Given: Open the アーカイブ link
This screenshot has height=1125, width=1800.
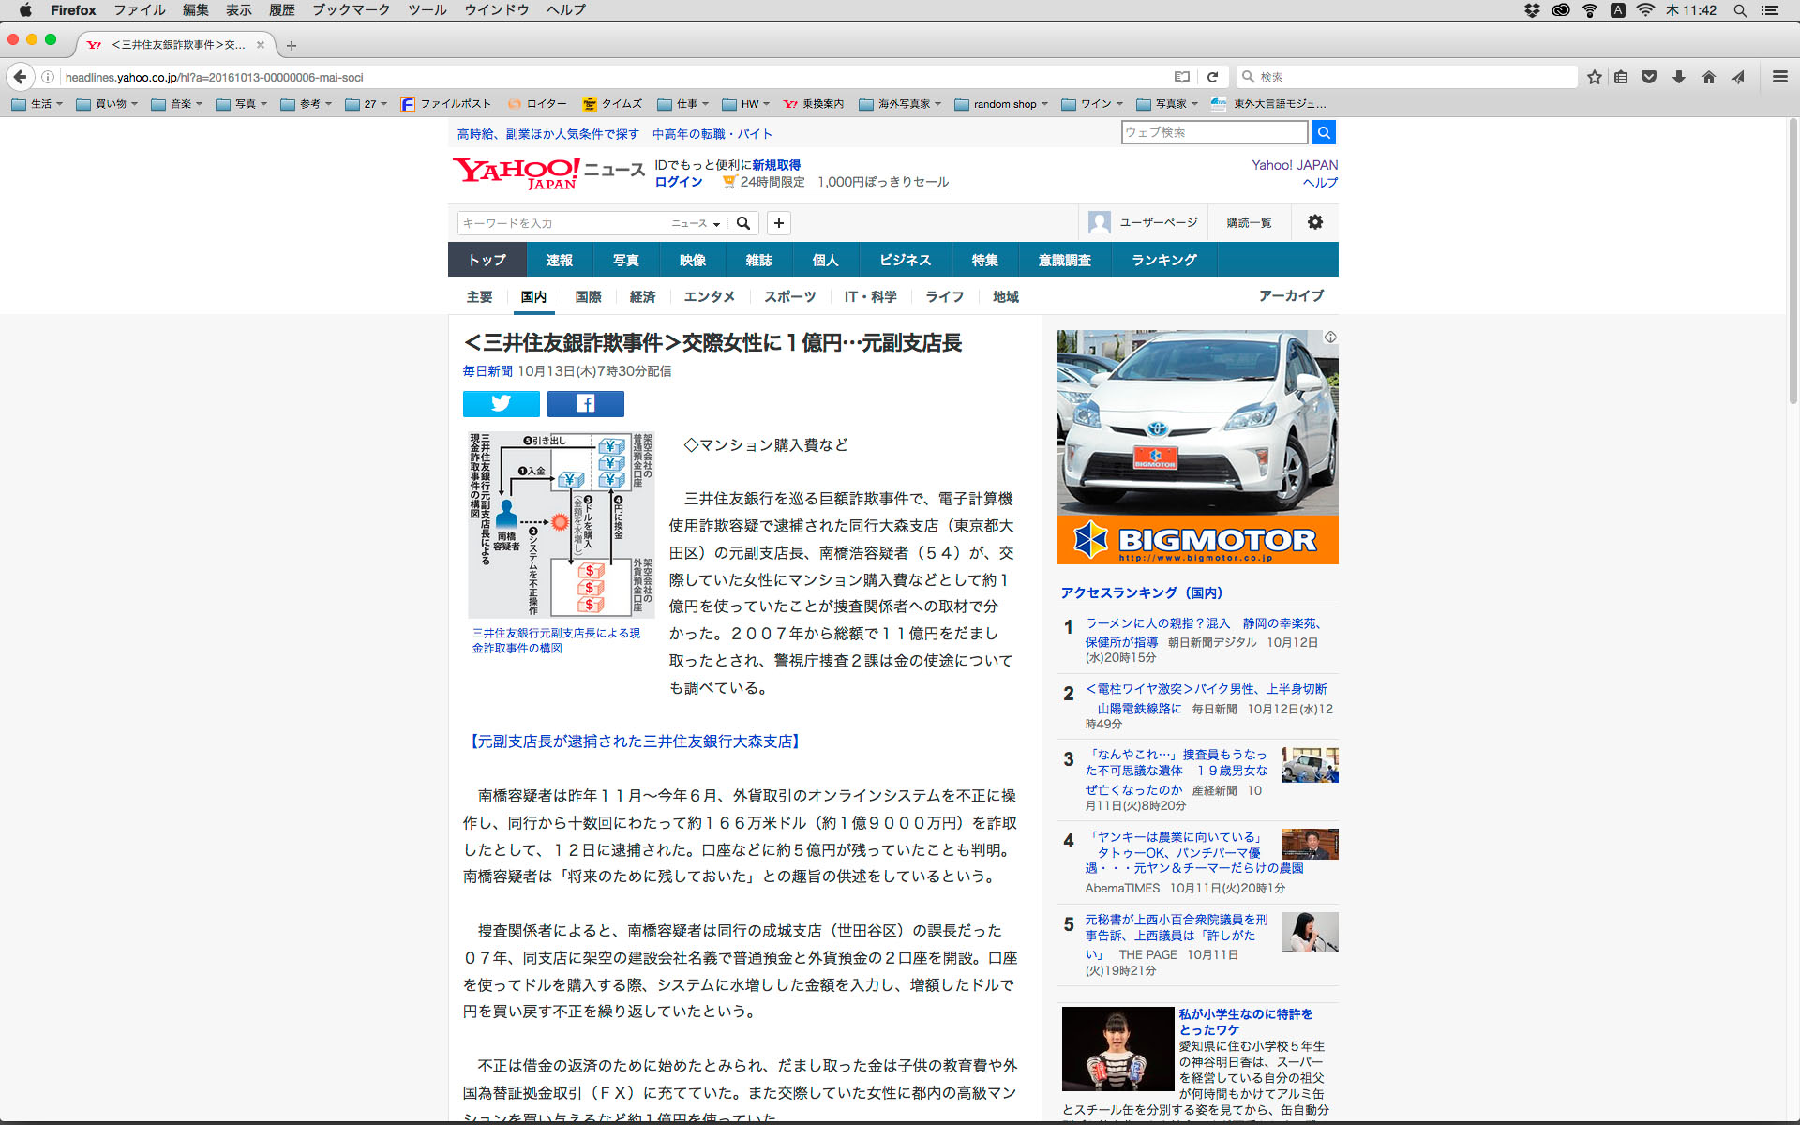Looking at the screenshot, I should point(1291,295).
